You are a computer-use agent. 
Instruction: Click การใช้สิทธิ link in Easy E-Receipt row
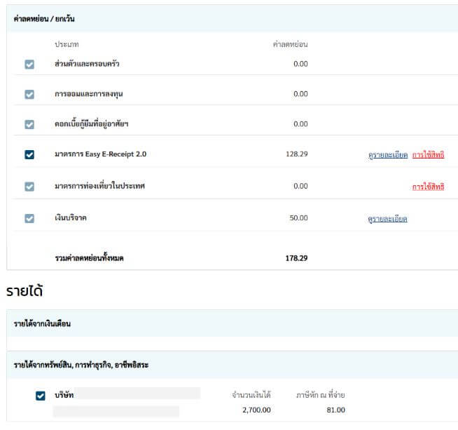click(x=428, y=154)
